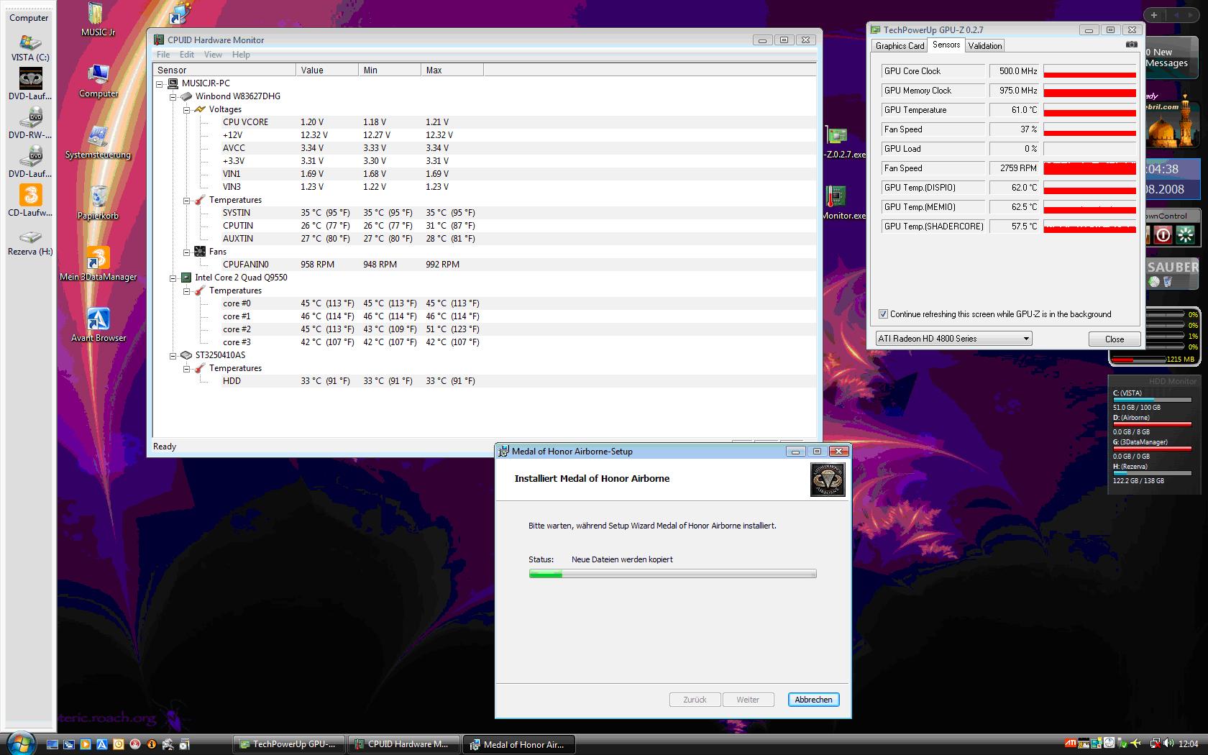Open the MUSIC Jr desktop folder icon
1208x755 pixels.
click(x=98, y=19)
